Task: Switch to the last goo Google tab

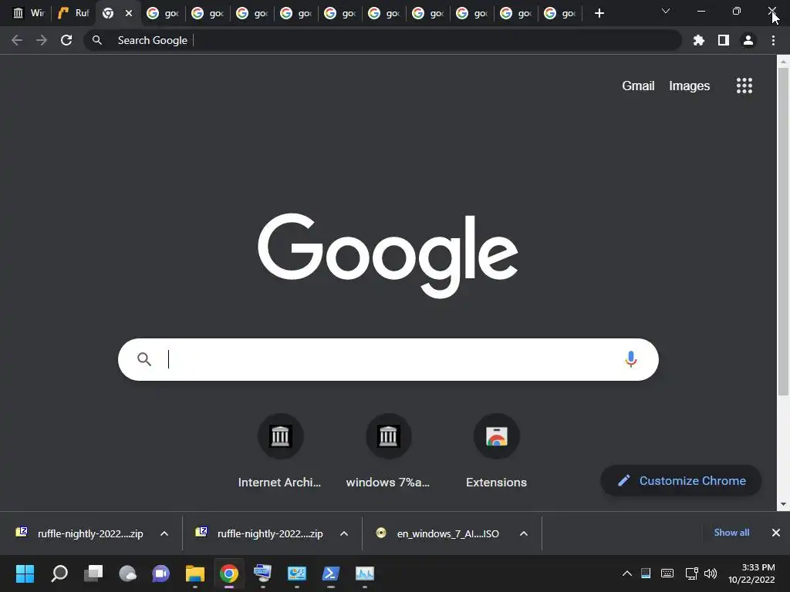Action: [x=560, y=14]
